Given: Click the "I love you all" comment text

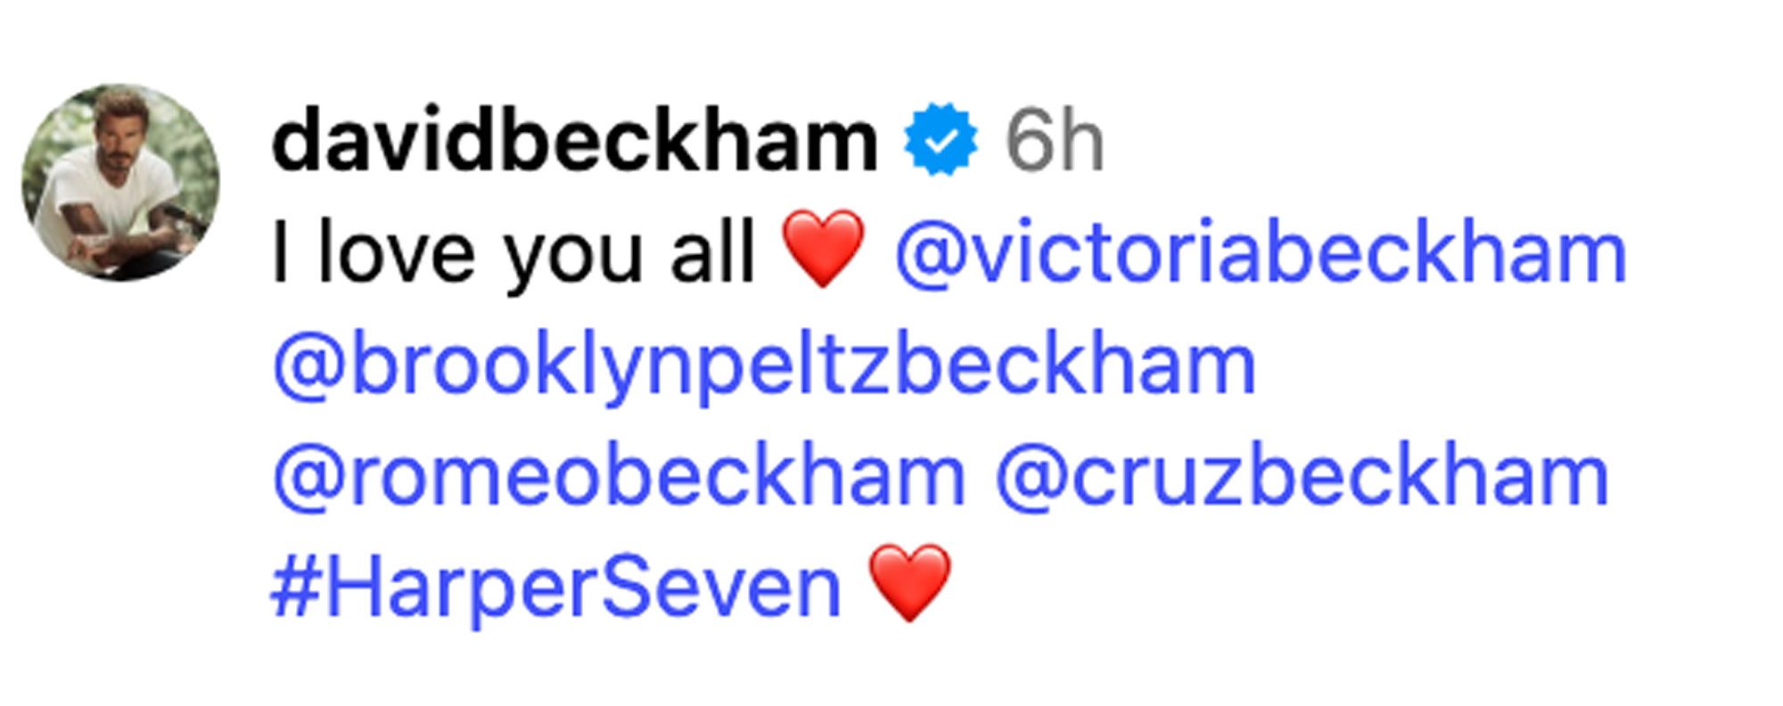Looking at the screenshot, I should 514,253.
